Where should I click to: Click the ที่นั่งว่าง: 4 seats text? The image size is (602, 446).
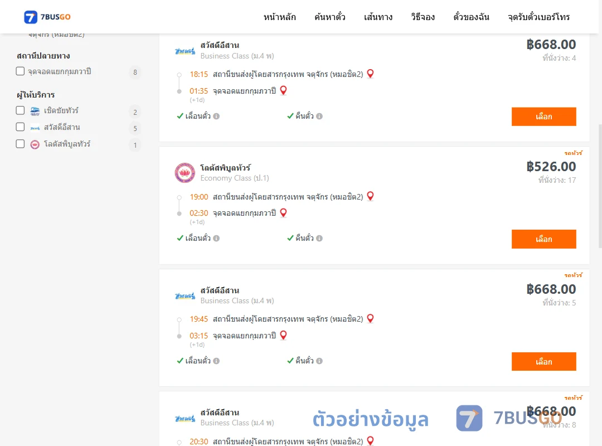coord(559,58)
